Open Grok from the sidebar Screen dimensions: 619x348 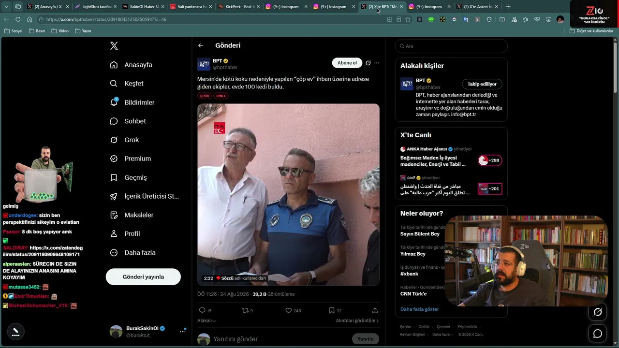tap(124, 140)
